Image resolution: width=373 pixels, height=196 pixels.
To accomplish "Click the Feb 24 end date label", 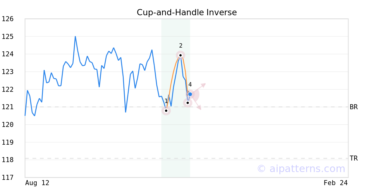I will click(x=335, y=183).
